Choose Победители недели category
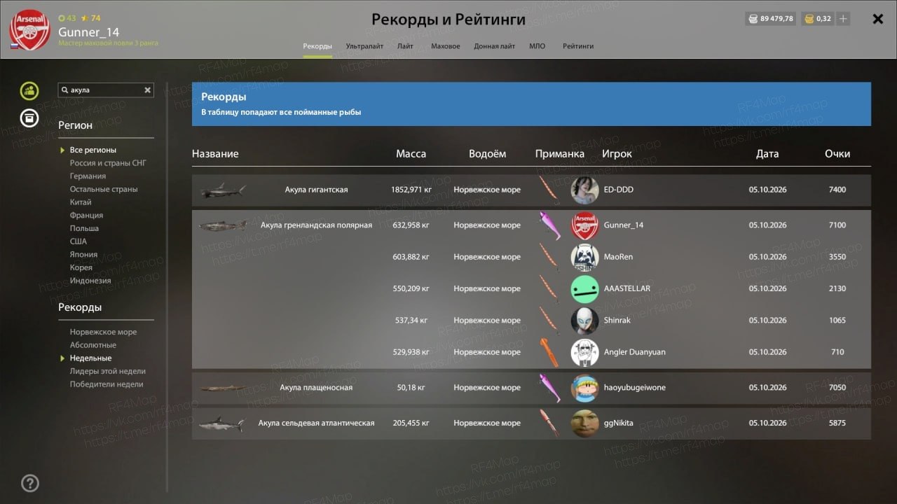The image size is (897, 504). pos(107,384)
